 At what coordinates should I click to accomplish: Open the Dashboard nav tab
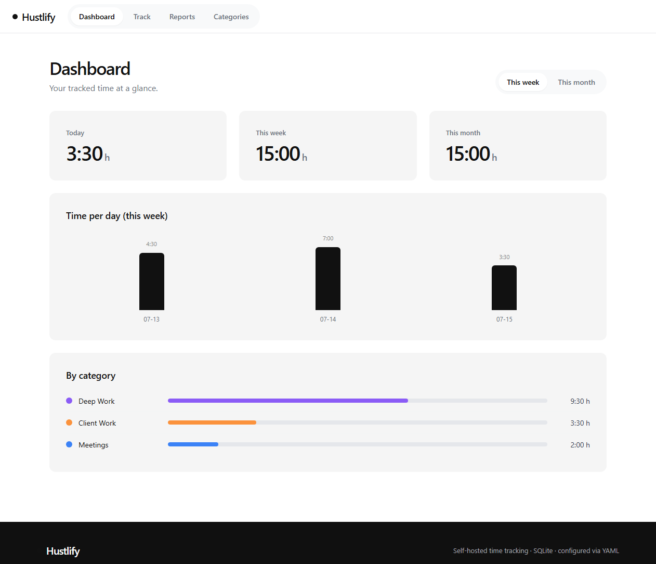(x=97, y=17)
